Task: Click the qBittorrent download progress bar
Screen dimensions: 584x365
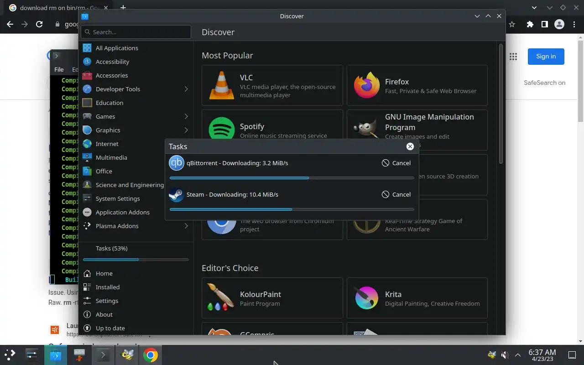Action: coord(292,178)
